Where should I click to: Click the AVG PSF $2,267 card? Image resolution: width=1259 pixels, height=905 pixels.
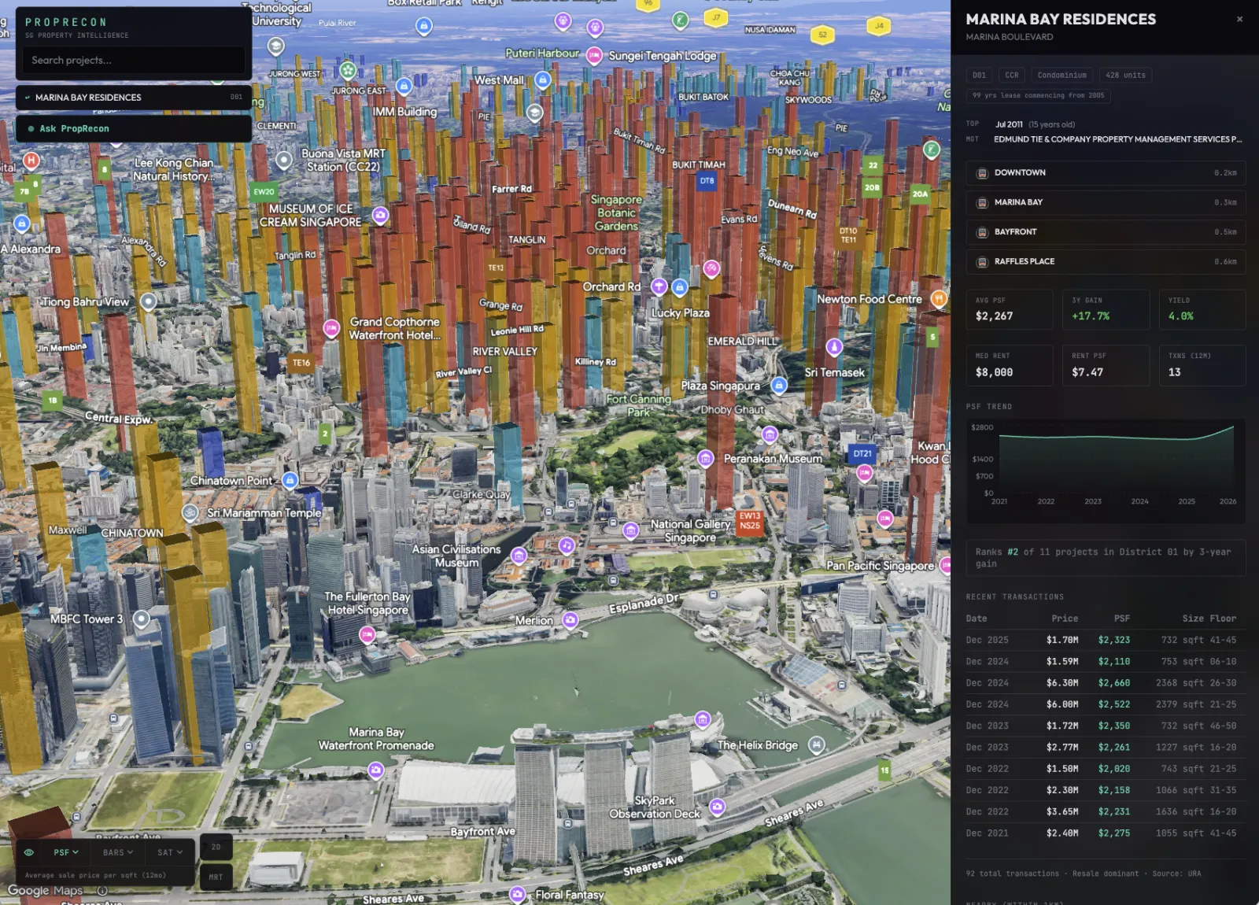pos(1010,309)
